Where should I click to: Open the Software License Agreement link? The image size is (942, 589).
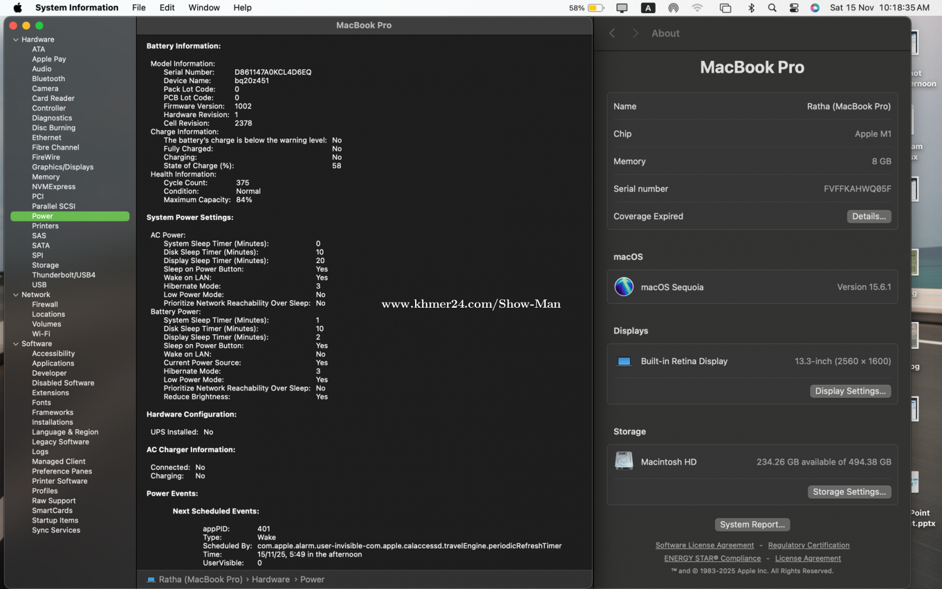coord(704,545)
